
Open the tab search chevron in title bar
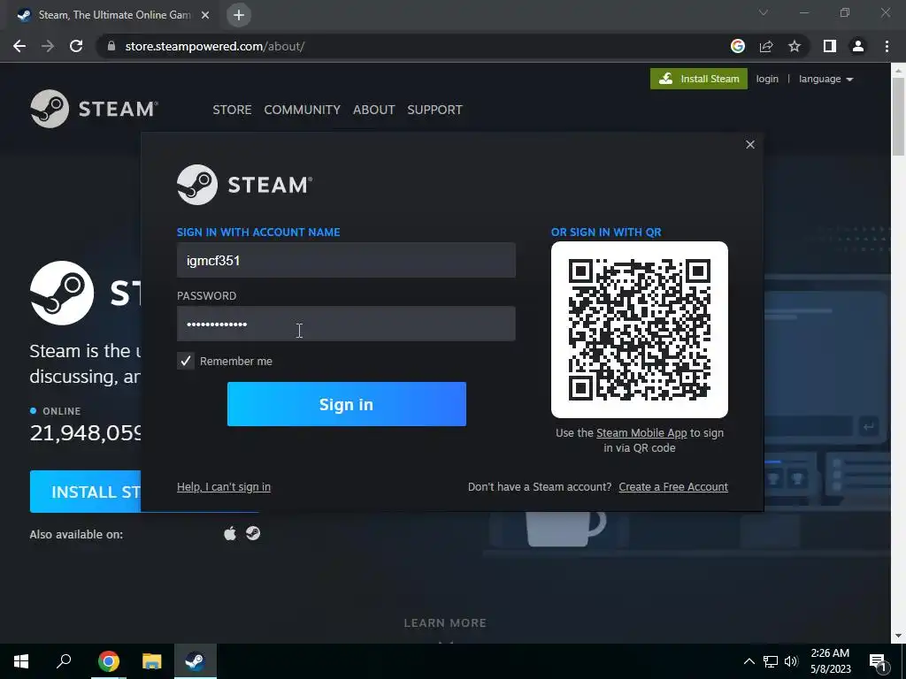764,12
